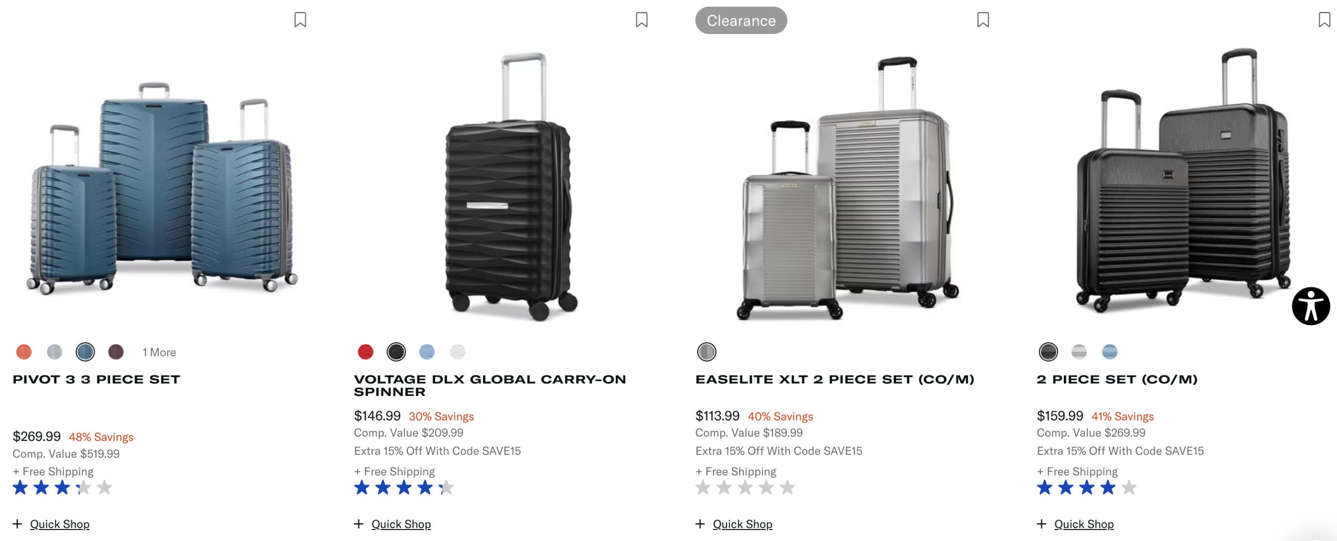Select orange color for Pivot 3 set

coord(24,352)
